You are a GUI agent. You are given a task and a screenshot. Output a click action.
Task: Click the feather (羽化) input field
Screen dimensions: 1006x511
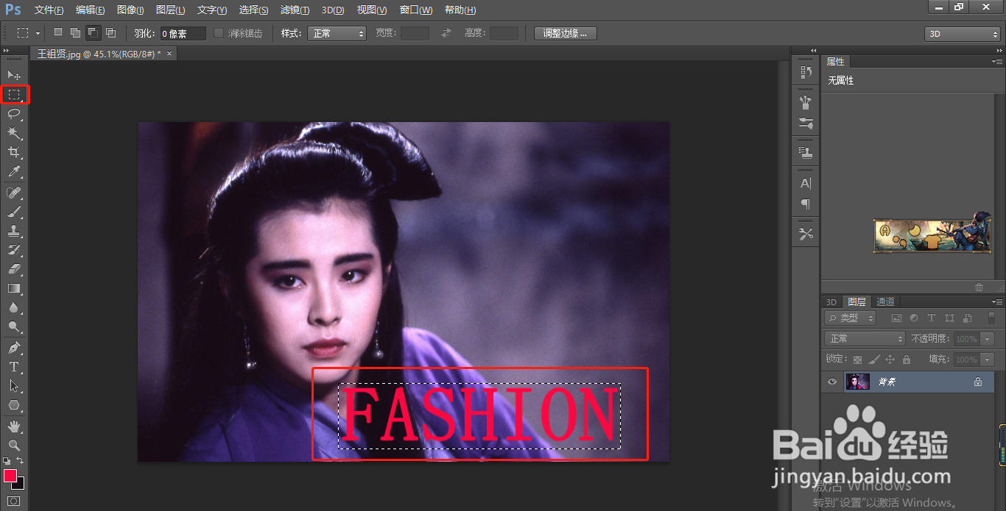coord(183,33)
